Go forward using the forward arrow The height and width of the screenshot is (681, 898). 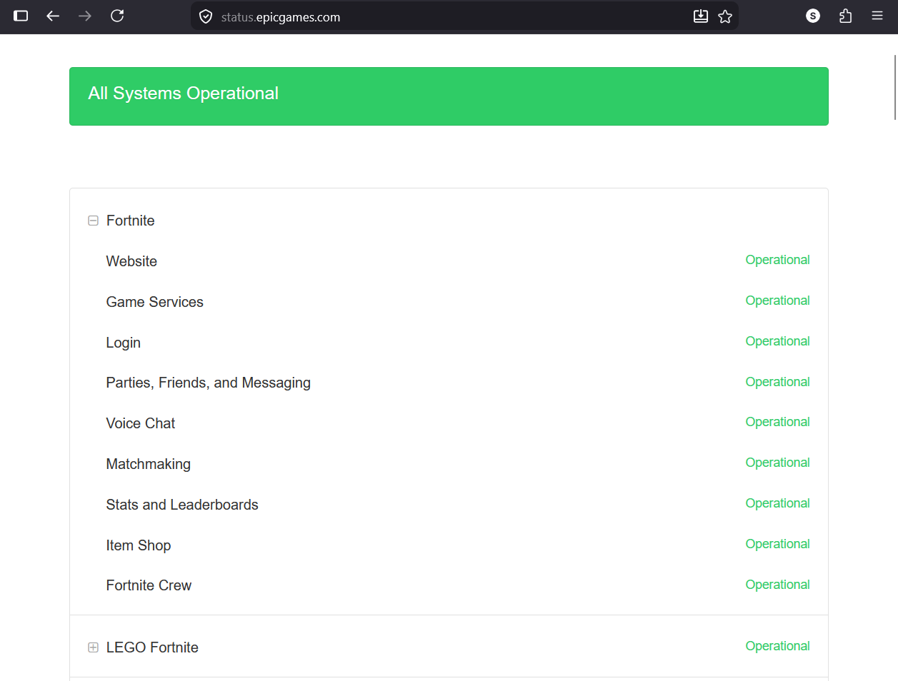tap(85, 16)
